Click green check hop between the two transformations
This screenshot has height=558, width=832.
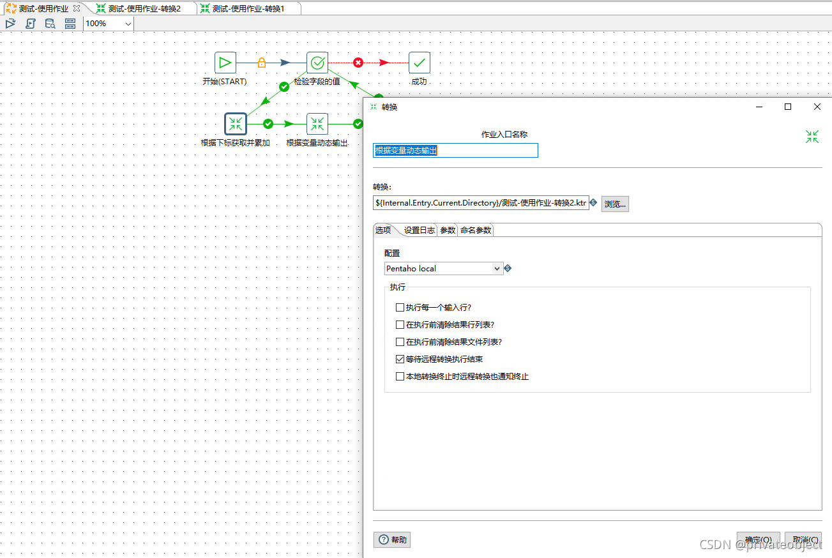268,124
